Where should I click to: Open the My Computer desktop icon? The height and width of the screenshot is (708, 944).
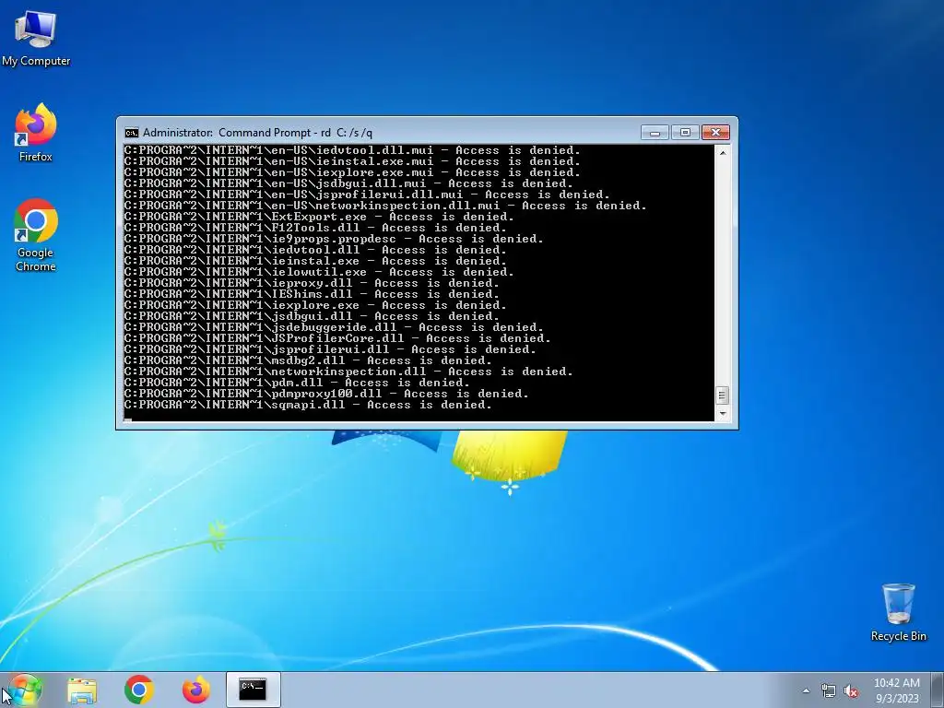[36, 38]
